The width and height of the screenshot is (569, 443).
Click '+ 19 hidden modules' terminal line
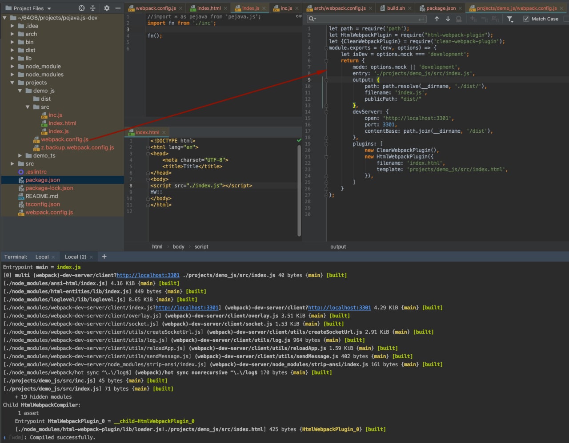point(43,397)
